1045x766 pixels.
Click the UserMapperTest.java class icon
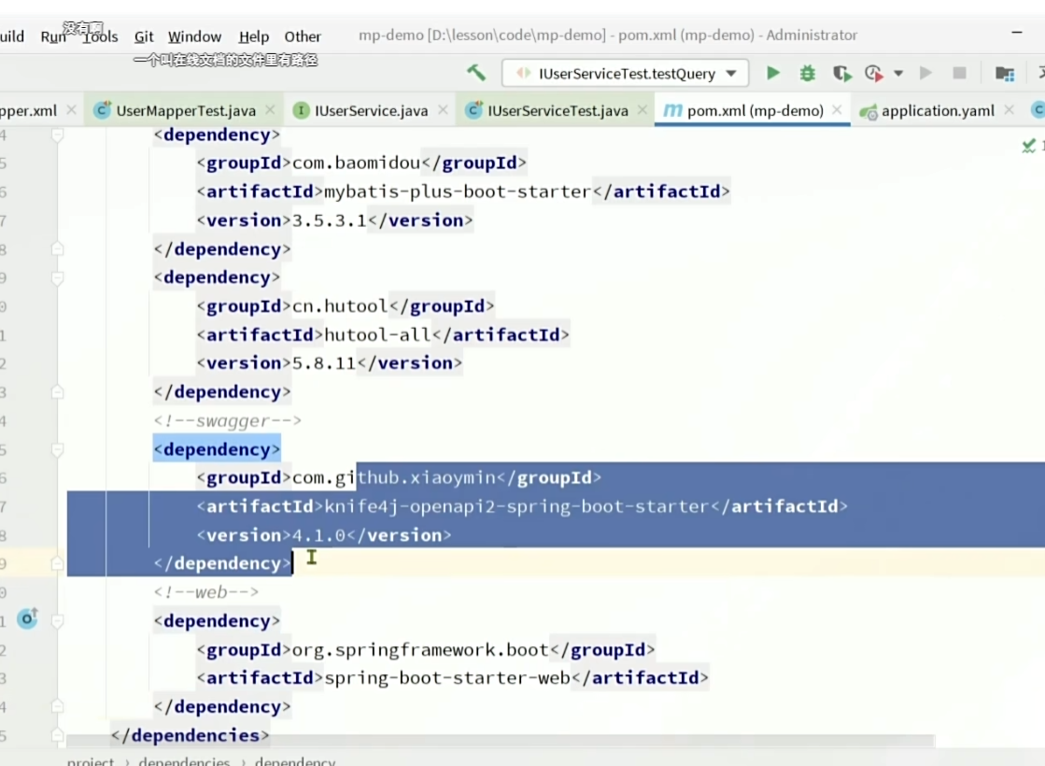pyautogui.click(x=102, y=110)
